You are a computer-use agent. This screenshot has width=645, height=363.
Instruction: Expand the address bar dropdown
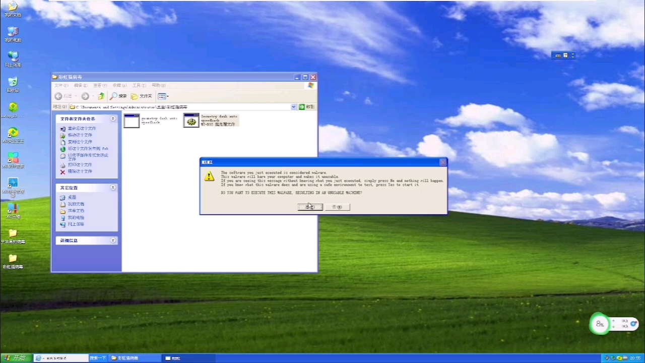click(x=294, y=107)
